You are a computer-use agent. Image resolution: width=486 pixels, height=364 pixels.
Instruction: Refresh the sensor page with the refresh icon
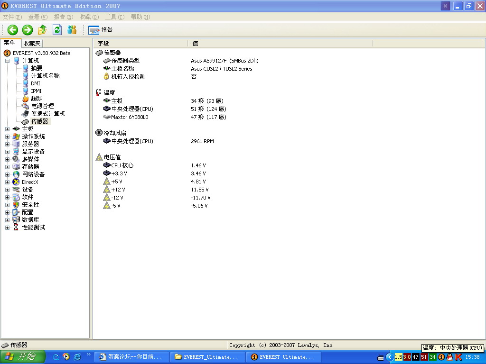57,30
